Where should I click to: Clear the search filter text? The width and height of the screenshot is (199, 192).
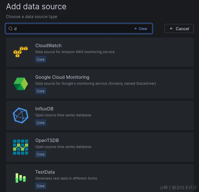pyautogui.click(x=141, y=29)
